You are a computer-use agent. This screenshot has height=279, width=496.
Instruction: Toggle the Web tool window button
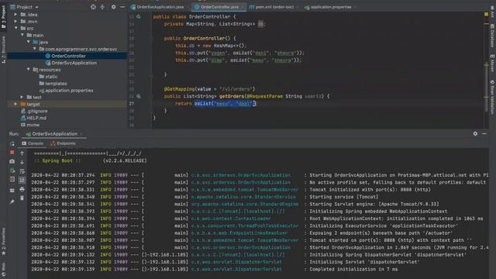3,270
